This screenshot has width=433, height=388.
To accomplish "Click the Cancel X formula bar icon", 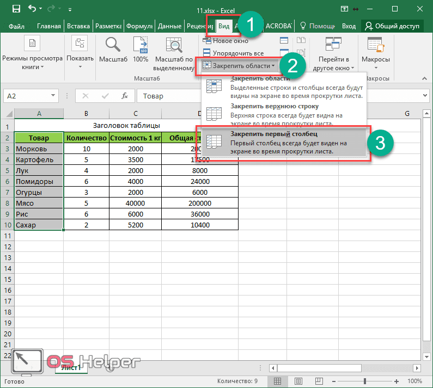I will [x=86, y=96].
